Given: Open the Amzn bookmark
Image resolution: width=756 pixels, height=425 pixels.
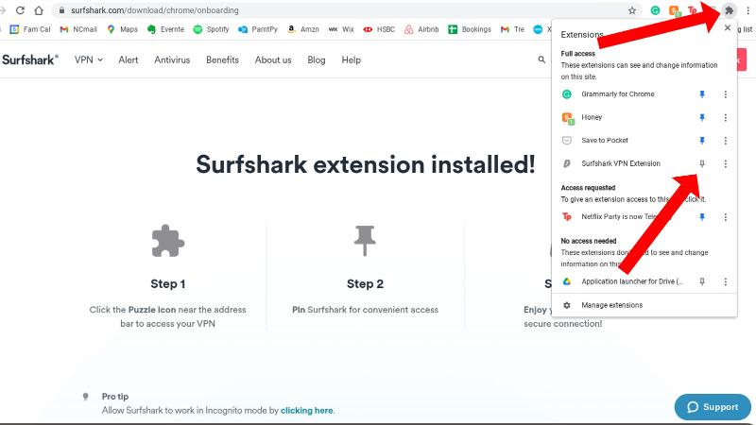Looking at the screenshot, I should (x=302, y=29).
